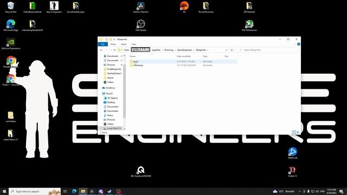Screen dimensions: 347x195
Task: Open the View ribbon tab
Action: click(134, 44)
